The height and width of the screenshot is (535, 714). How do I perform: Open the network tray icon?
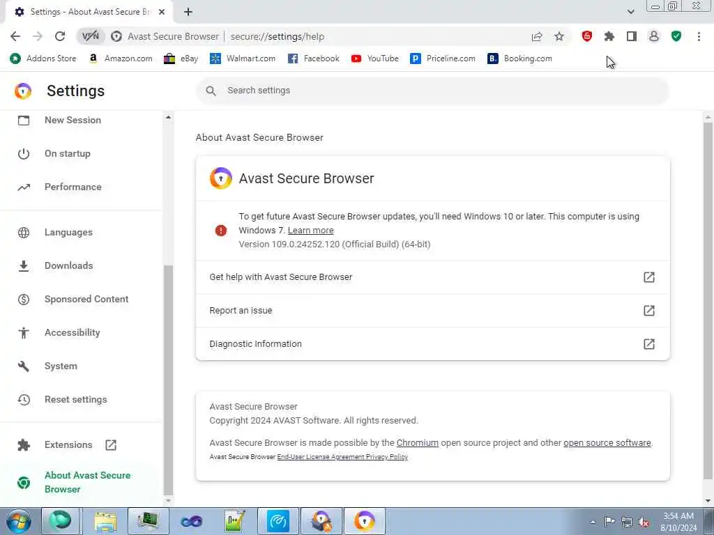coord(627,522)
